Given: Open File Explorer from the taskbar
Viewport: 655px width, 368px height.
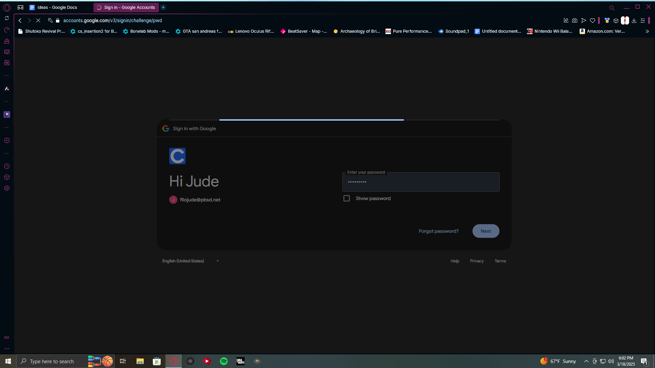Looking at the screenshot, I should coord(140,361).
